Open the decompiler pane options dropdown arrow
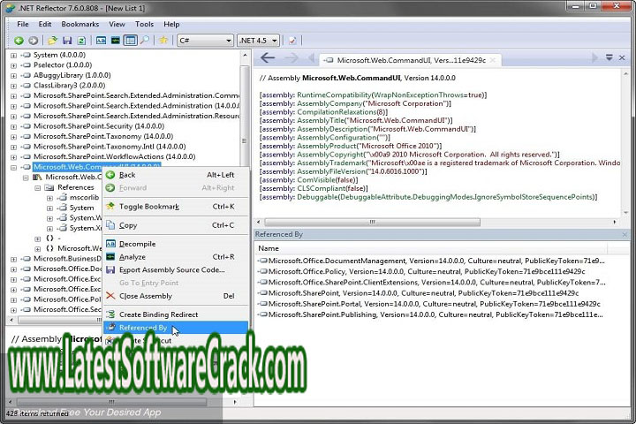The width and height of the screenshot is (636, 424). coord(609,58)
